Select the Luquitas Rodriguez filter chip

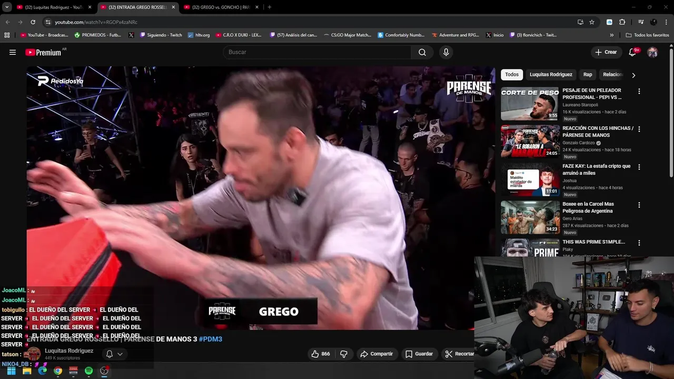(x=551, y=75)
